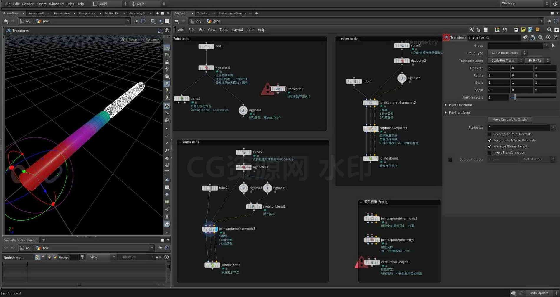Click the Auto Update button
This screenshot has height=297, width=560.
[539, 293]
